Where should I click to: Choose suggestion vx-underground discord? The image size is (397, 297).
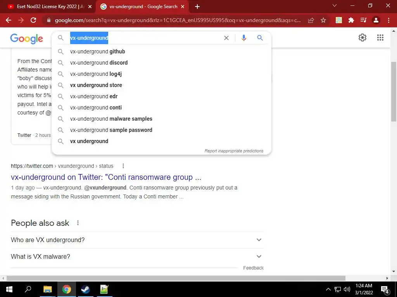click(162, 63)
